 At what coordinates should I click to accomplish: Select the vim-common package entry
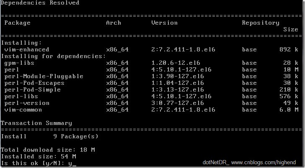(23, 110)
